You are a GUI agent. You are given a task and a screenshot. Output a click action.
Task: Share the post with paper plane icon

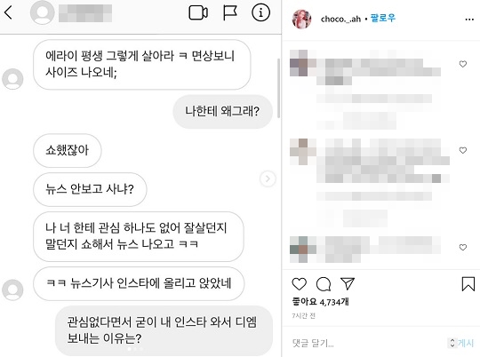tap(348, 283)
